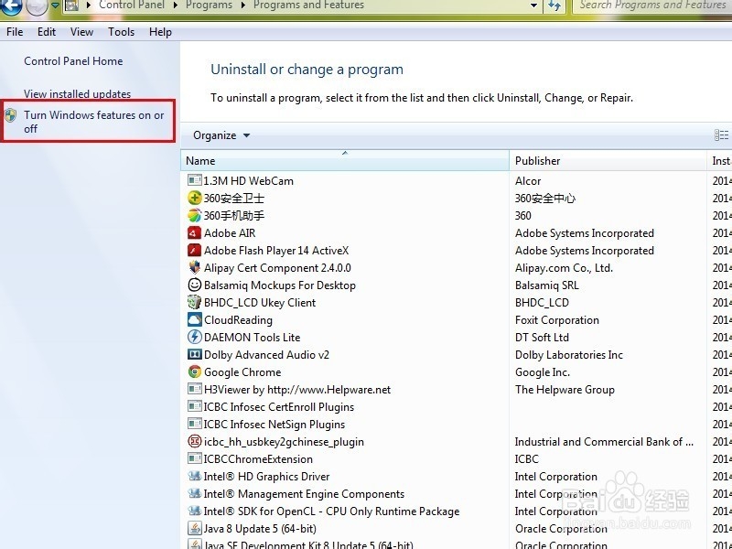
Task: Click the ICBC Infosec NetSign Plugins icon
Action: point(194,424)
